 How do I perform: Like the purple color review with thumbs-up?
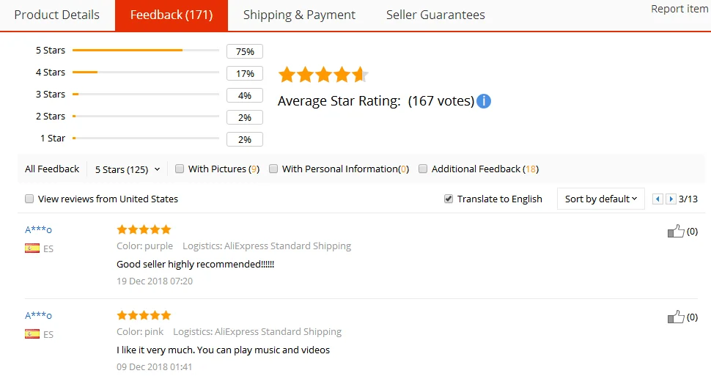coord(676,232)
